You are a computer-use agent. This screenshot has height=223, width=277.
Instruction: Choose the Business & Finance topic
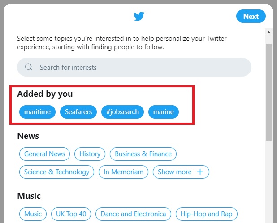[143, 154]
